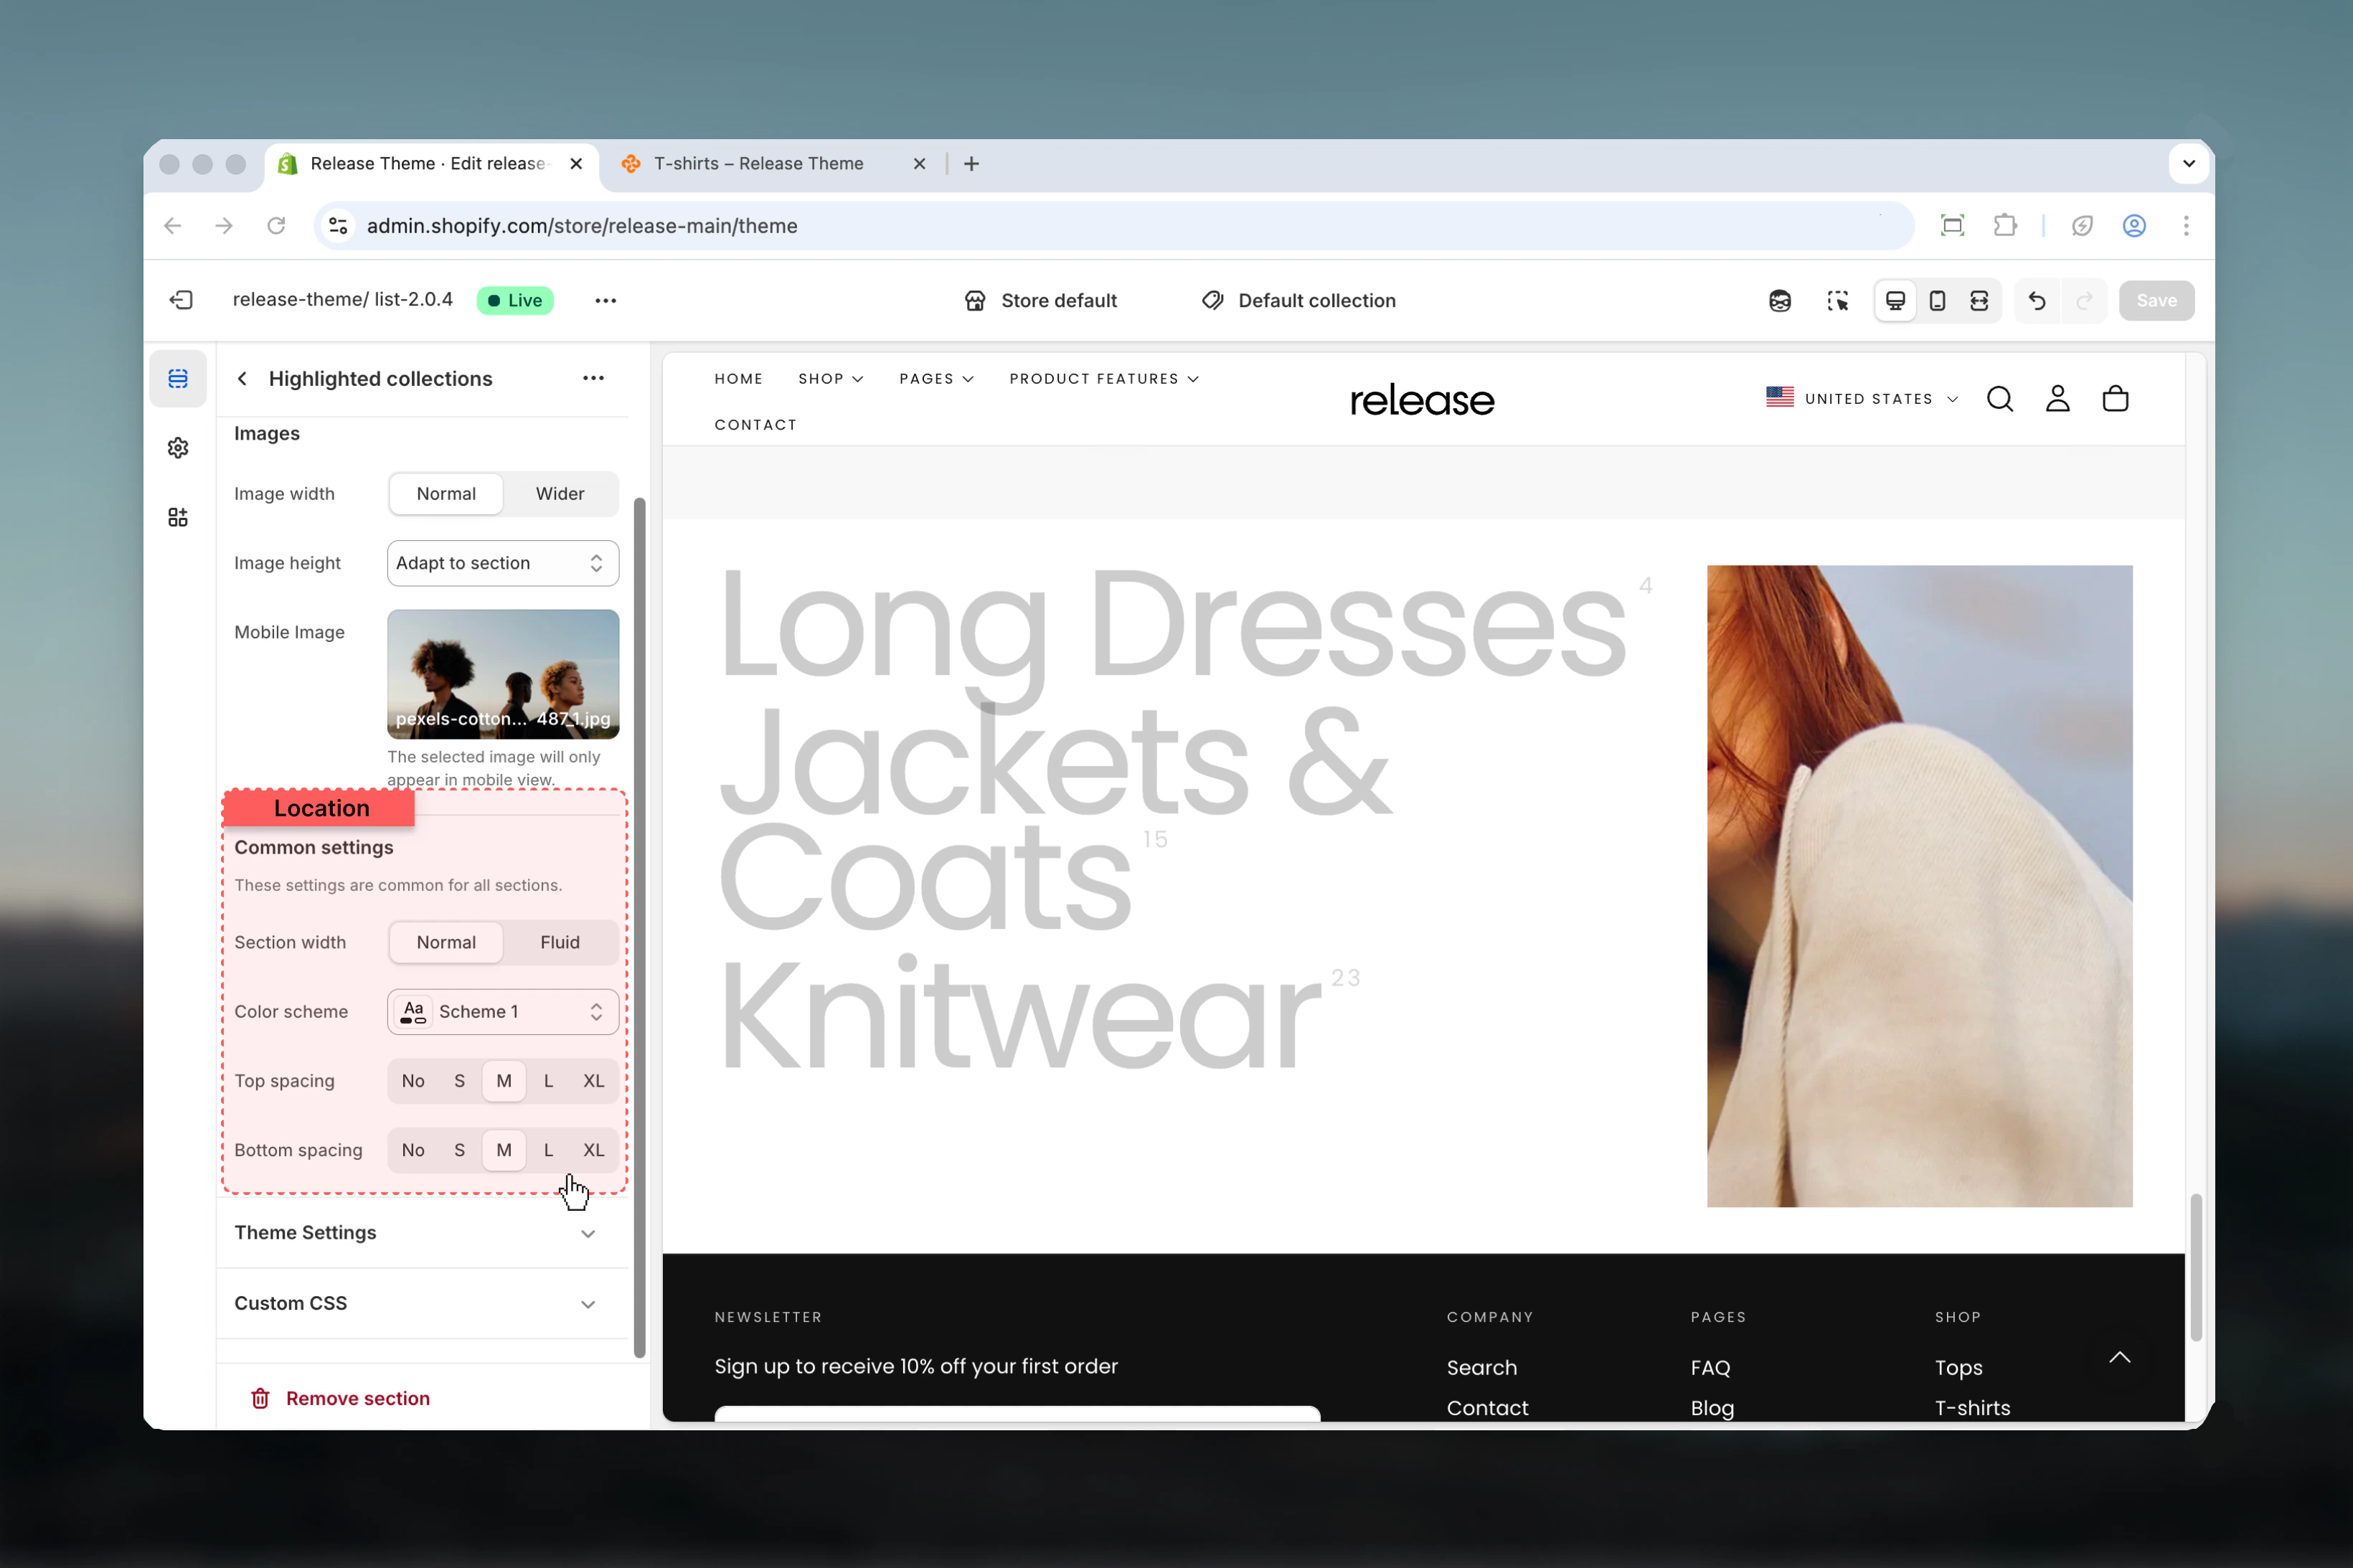Open the United States country selector
The width and height of the screenshot is (2353, 1568).
tap(1862, 398)
